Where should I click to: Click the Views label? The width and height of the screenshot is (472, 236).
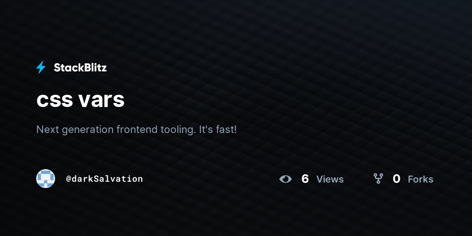point(330,179)
